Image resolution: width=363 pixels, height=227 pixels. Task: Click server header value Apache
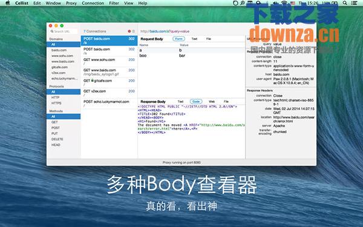(279, 126)
